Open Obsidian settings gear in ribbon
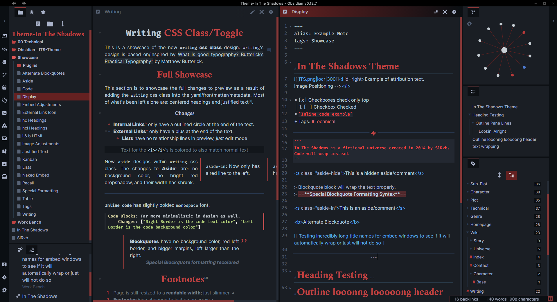 click(4, 290)
